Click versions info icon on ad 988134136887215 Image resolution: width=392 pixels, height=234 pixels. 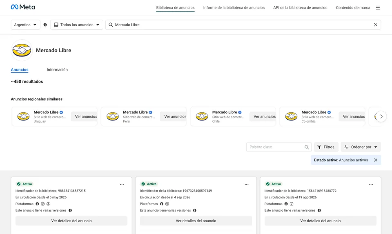(70, 210)
